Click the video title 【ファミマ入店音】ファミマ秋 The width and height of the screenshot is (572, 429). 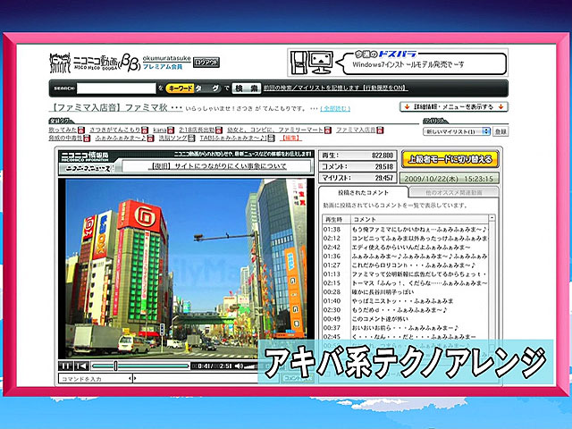coord(115,107)
